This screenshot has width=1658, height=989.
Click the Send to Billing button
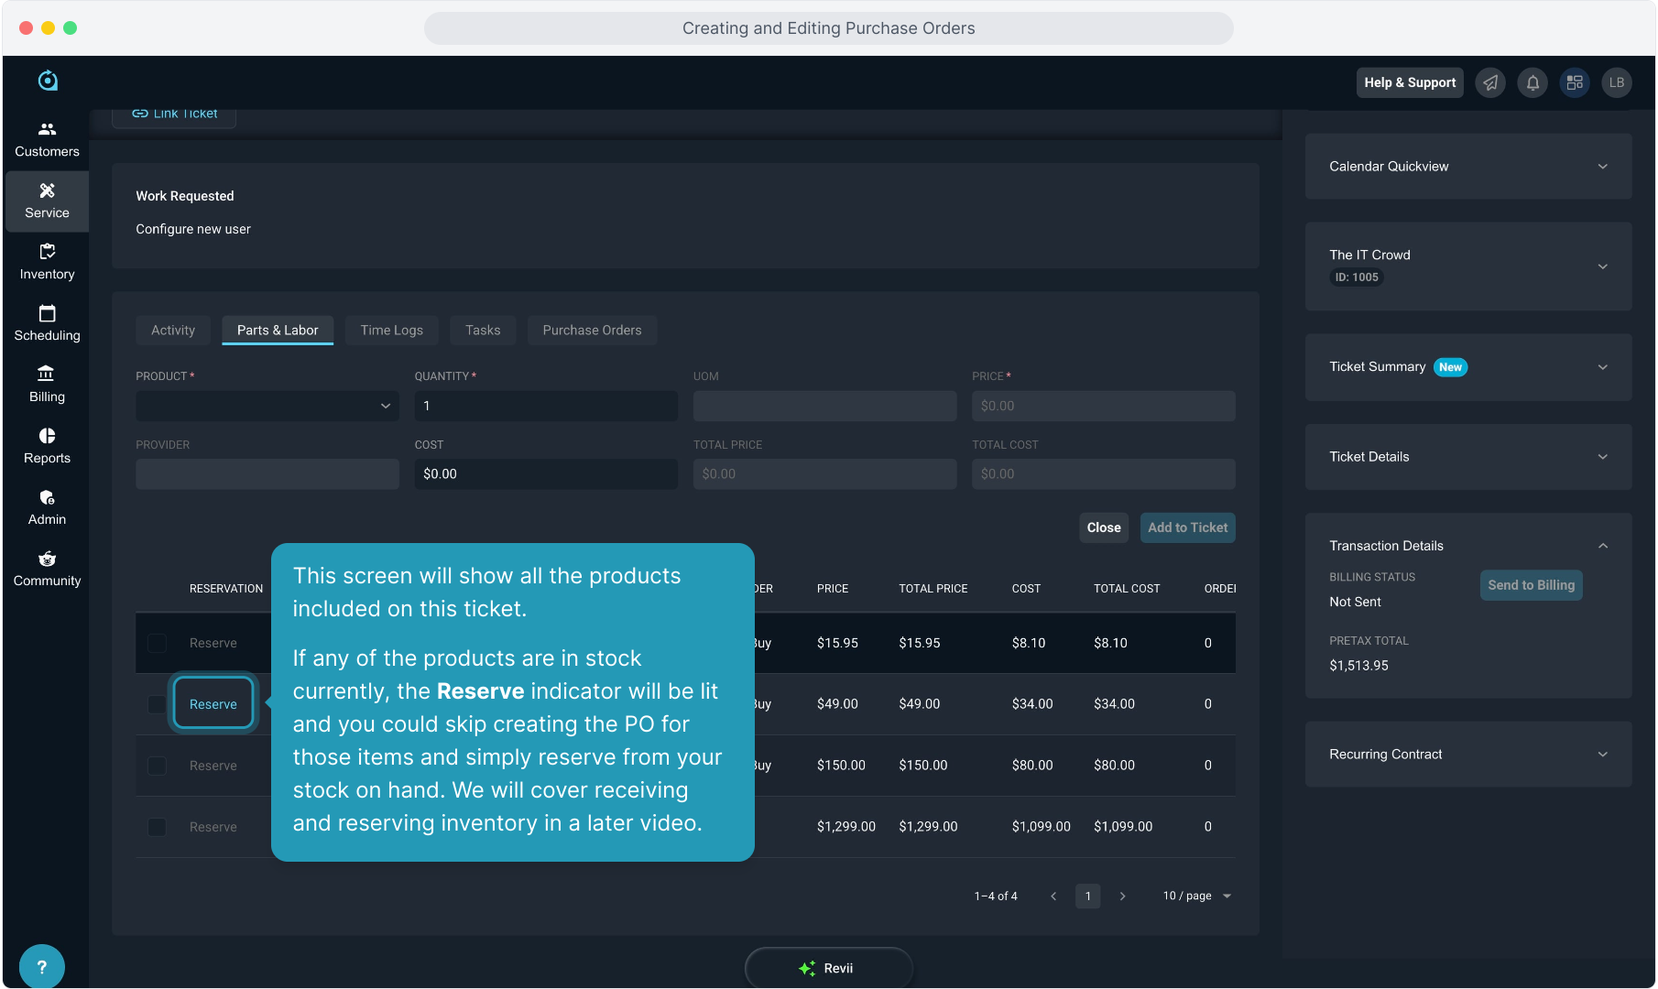pos(1531,585)
